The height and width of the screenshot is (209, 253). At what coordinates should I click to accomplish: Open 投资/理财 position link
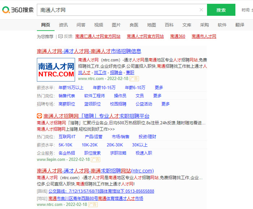point(147,137)
